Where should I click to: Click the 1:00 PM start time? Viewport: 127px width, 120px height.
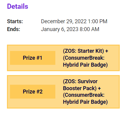point(98,21)
